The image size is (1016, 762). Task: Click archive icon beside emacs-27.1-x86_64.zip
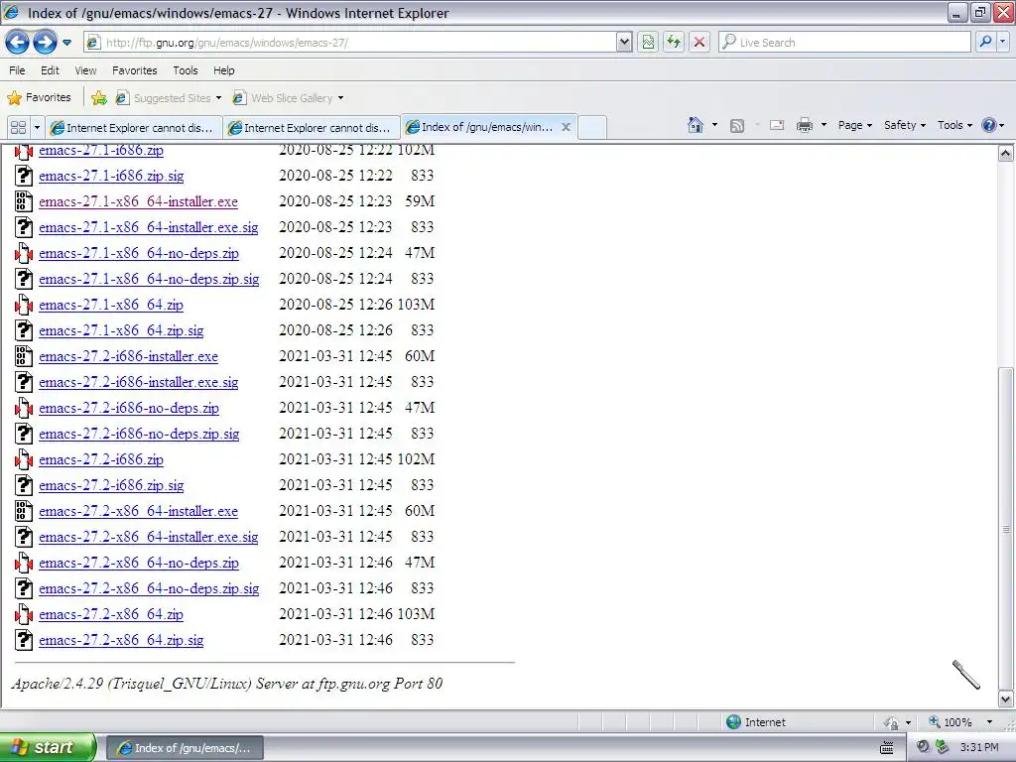(24, 305)
